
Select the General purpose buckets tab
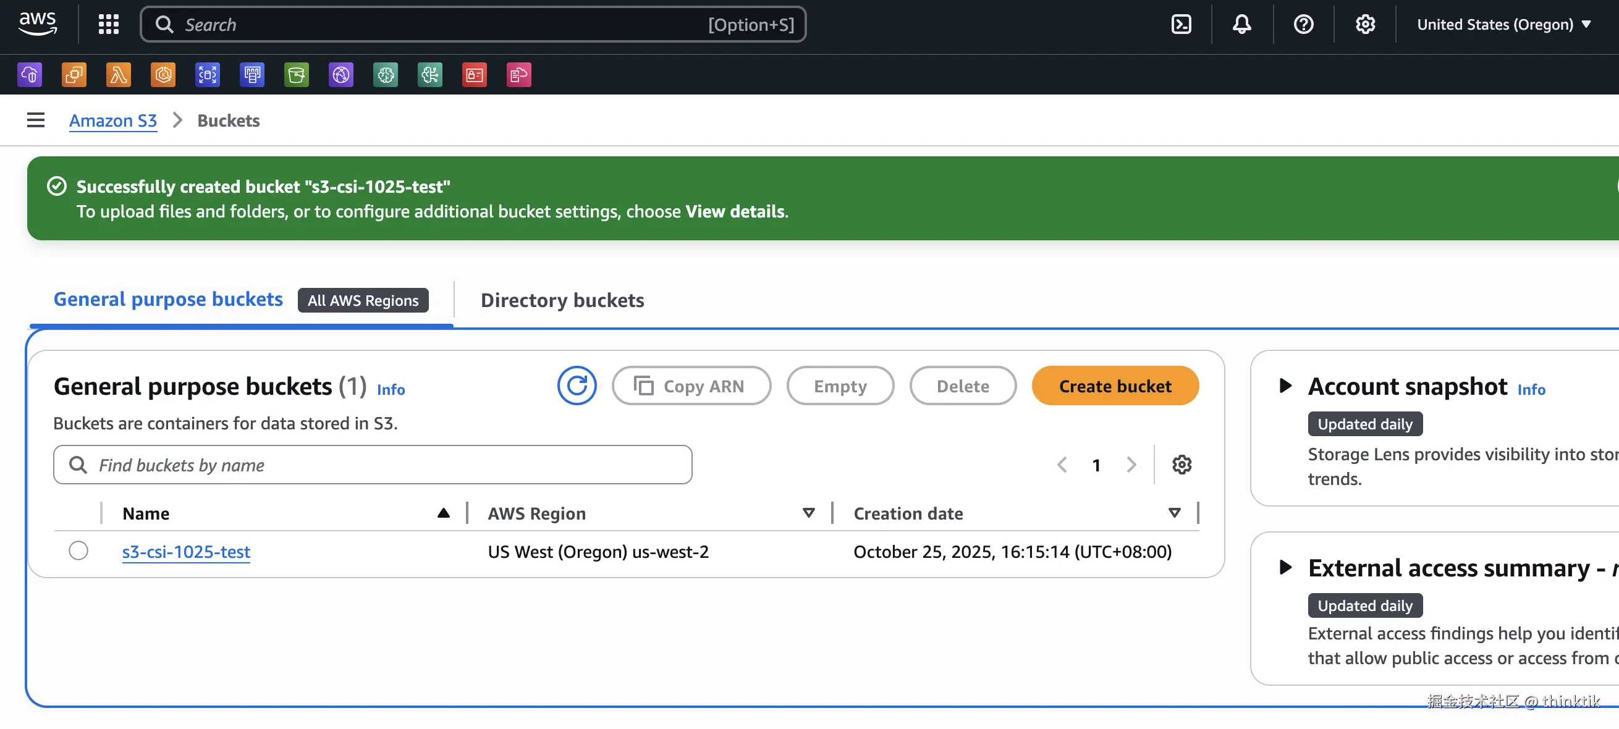pos(168,299)
